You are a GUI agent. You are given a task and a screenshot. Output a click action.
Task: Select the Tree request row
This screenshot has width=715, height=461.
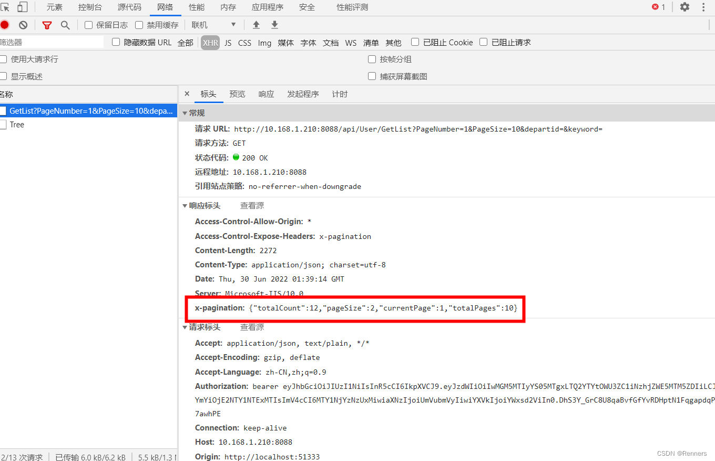coord(89,125)
